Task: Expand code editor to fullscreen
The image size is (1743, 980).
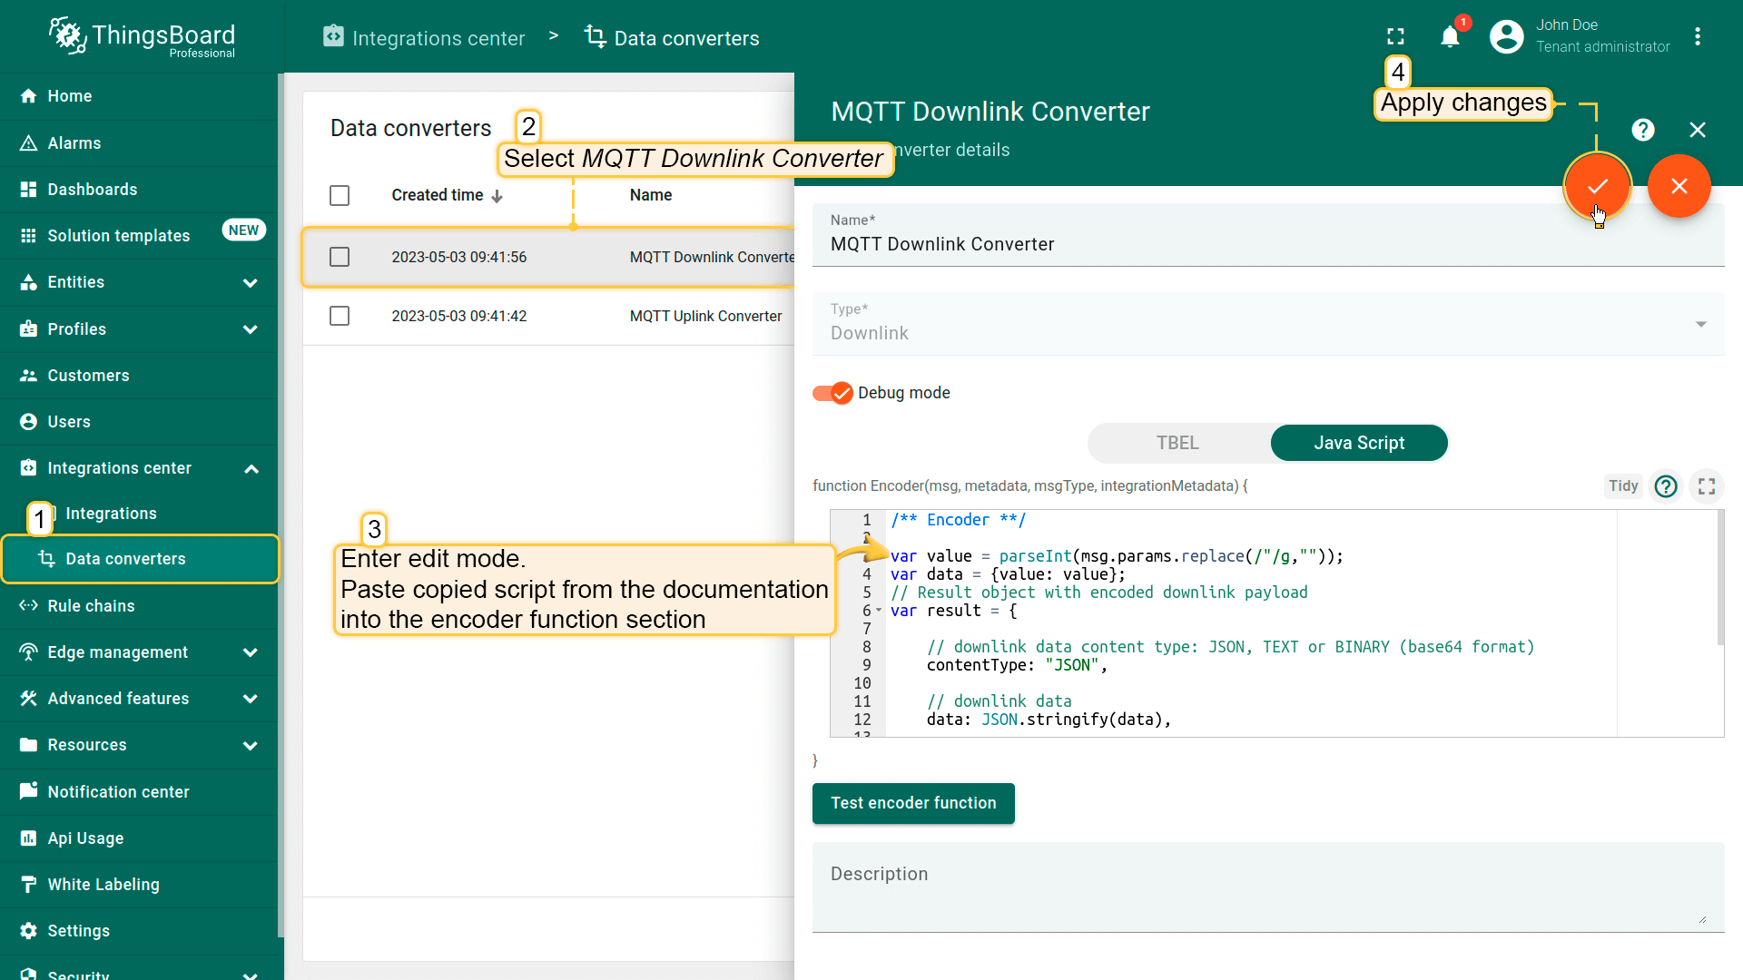Action: (x=1707, y=486)
